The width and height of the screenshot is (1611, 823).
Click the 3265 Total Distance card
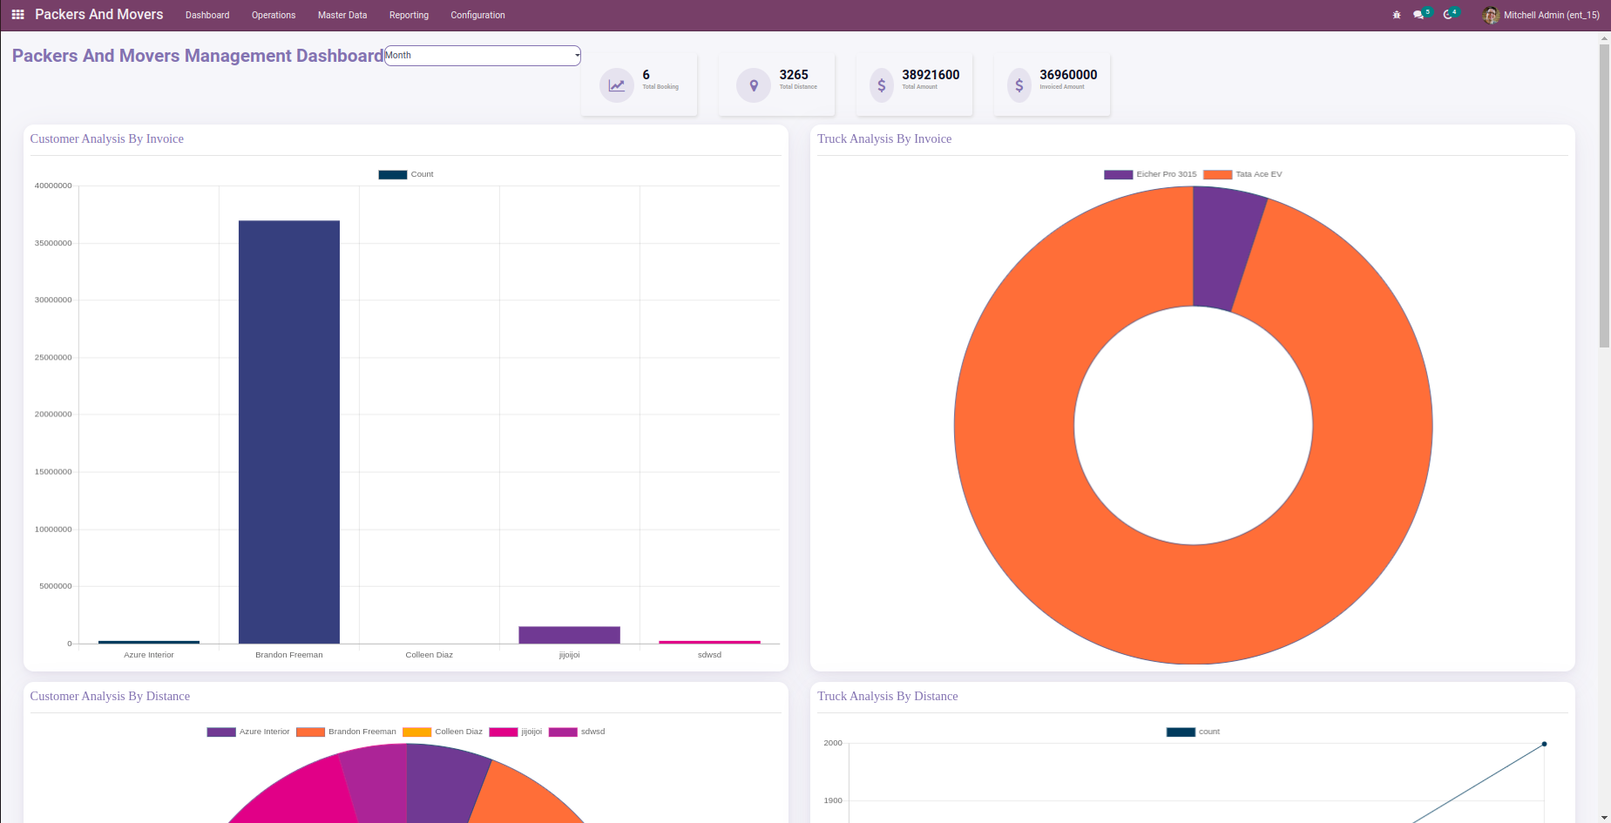[x=777, y=84]
